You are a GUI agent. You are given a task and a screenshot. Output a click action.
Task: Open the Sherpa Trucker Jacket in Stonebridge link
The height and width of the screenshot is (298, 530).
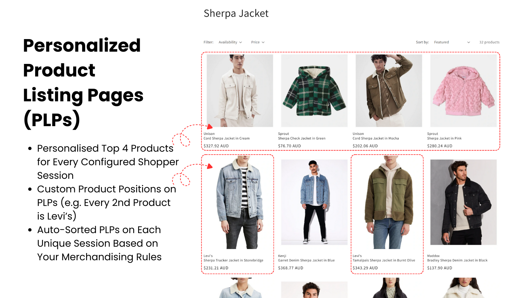pos(234,261)
